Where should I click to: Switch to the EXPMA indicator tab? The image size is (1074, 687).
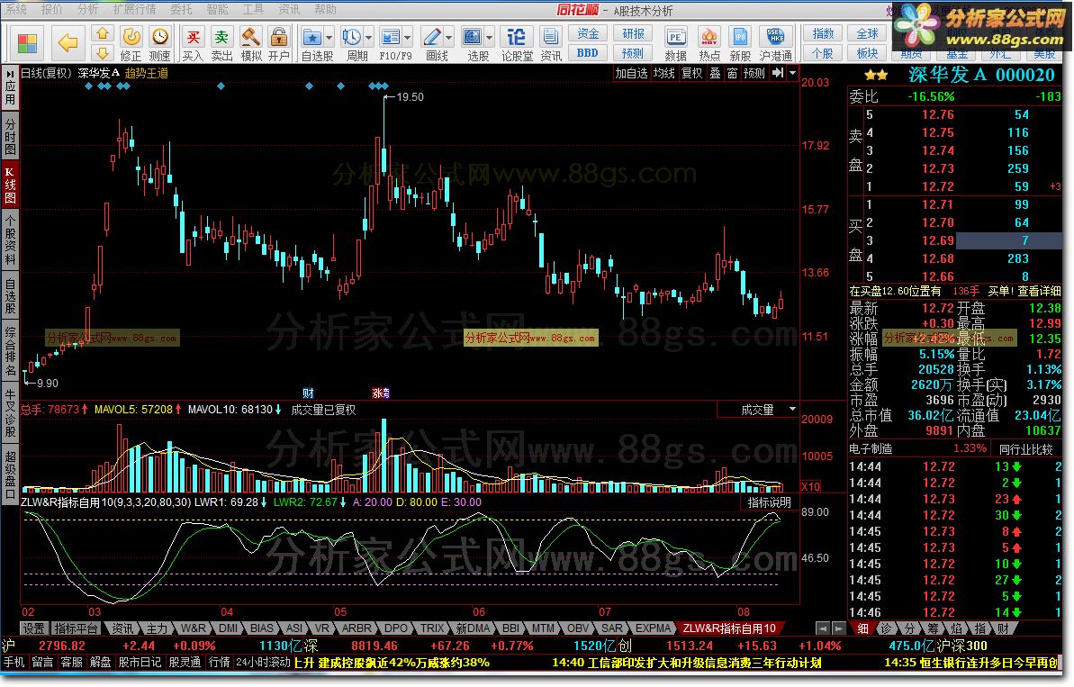click(653, 628)
